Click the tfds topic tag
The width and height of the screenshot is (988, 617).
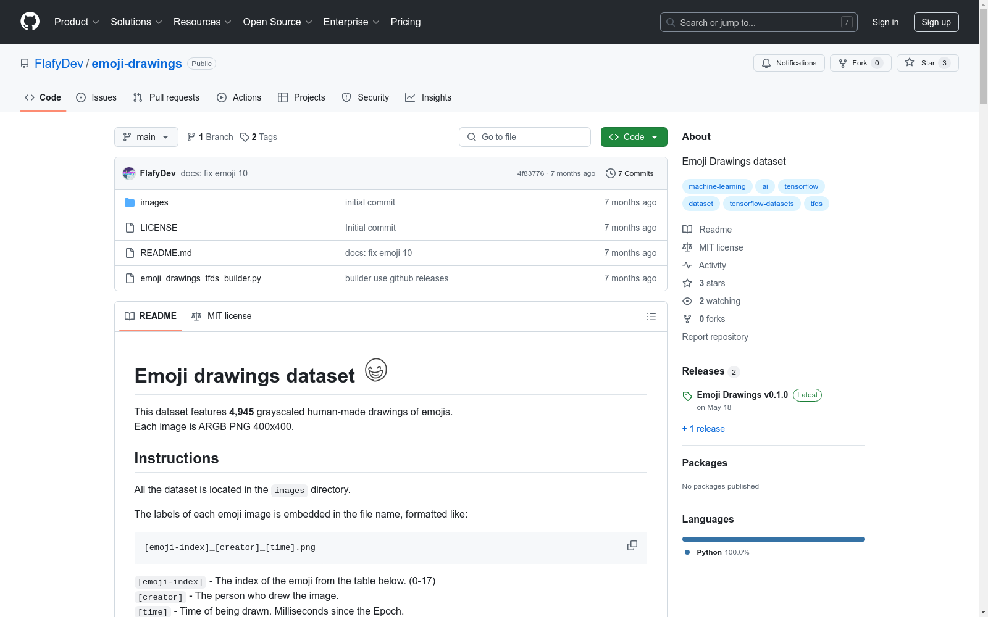coord(816,204)
